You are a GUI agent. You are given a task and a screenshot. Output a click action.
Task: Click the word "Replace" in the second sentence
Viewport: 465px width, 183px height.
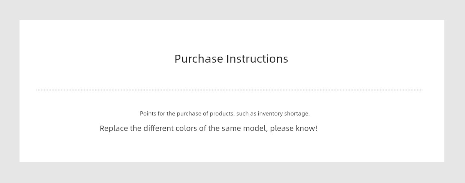(x=114, y=128)
